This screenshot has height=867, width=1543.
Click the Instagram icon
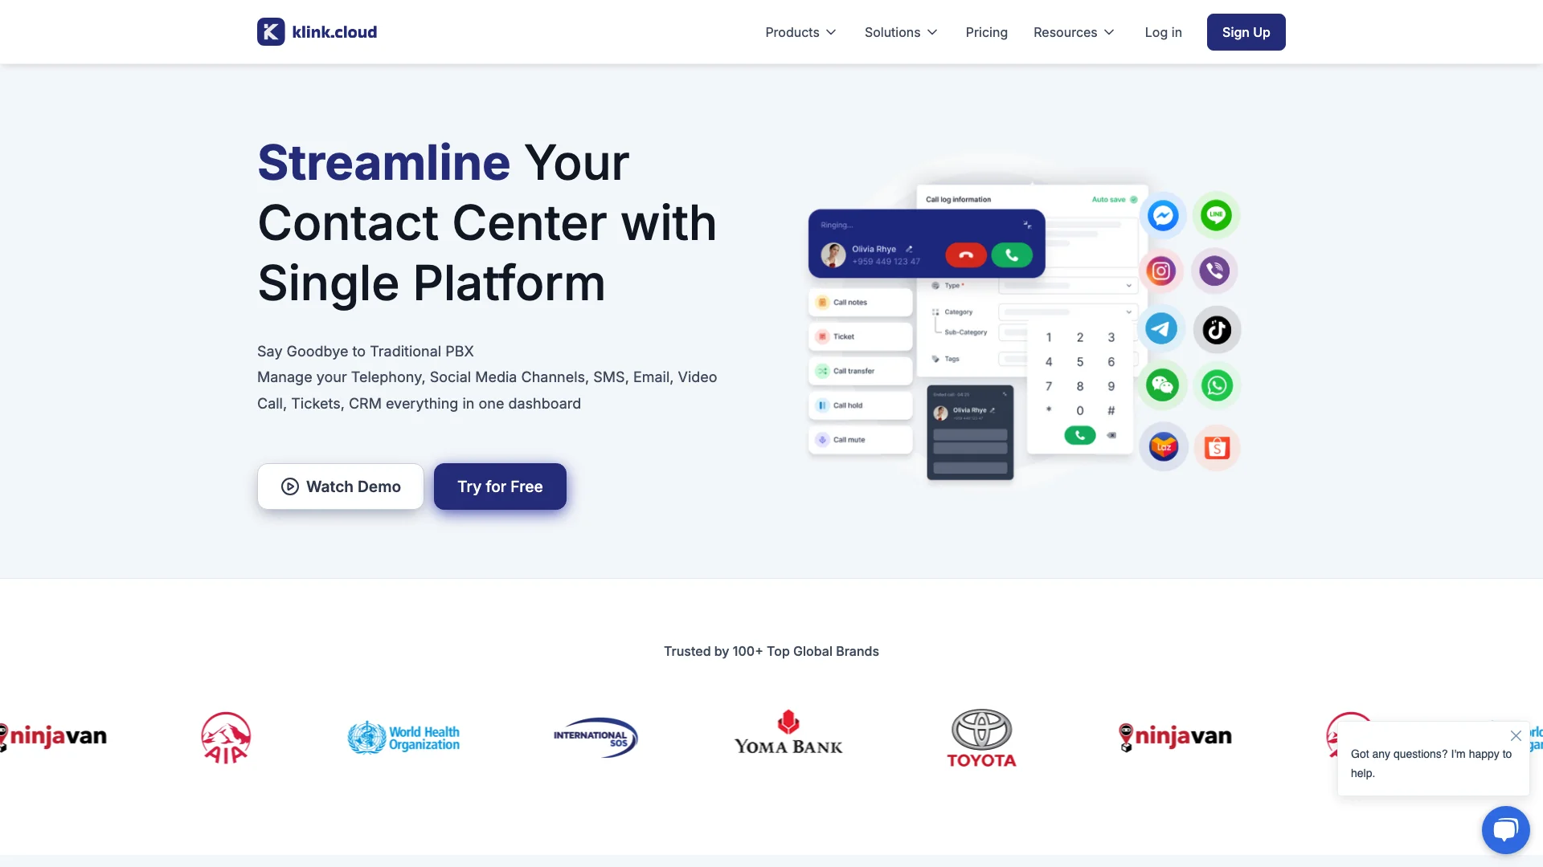click(1161, 271)
